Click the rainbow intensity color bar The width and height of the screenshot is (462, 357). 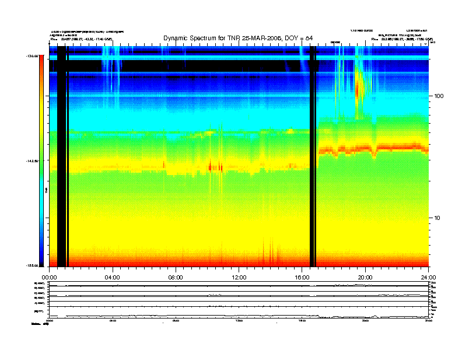coord(41,161)
